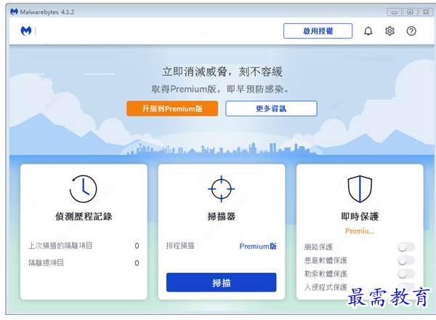436x320 pixels.
Task: Start scan with 掃描 button
Action: point(222,282)
